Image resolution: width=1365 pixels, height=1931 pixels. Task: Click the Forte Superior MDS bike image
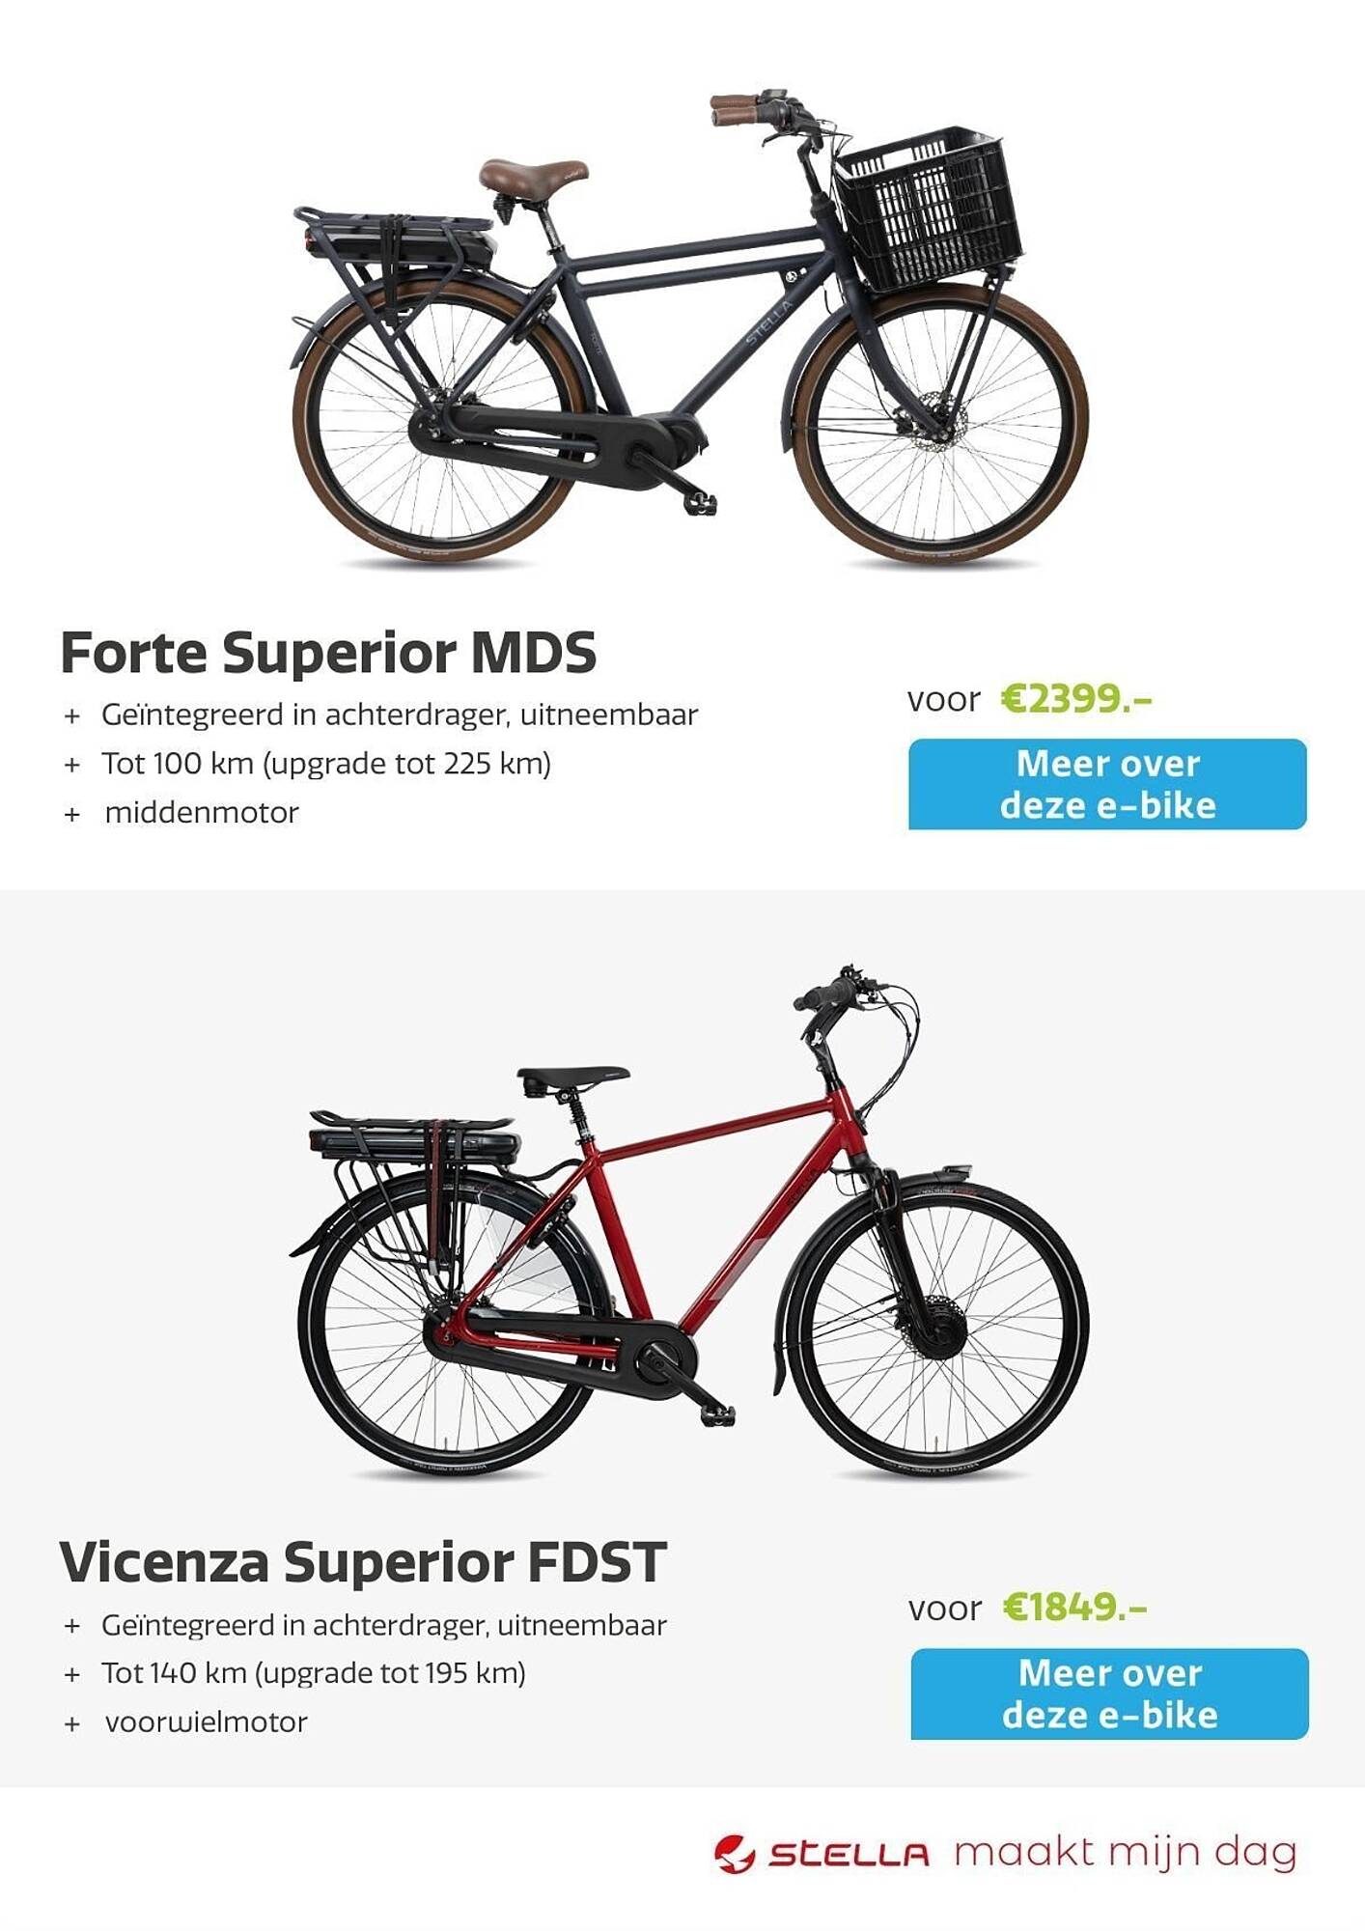(x=691, y=328)
